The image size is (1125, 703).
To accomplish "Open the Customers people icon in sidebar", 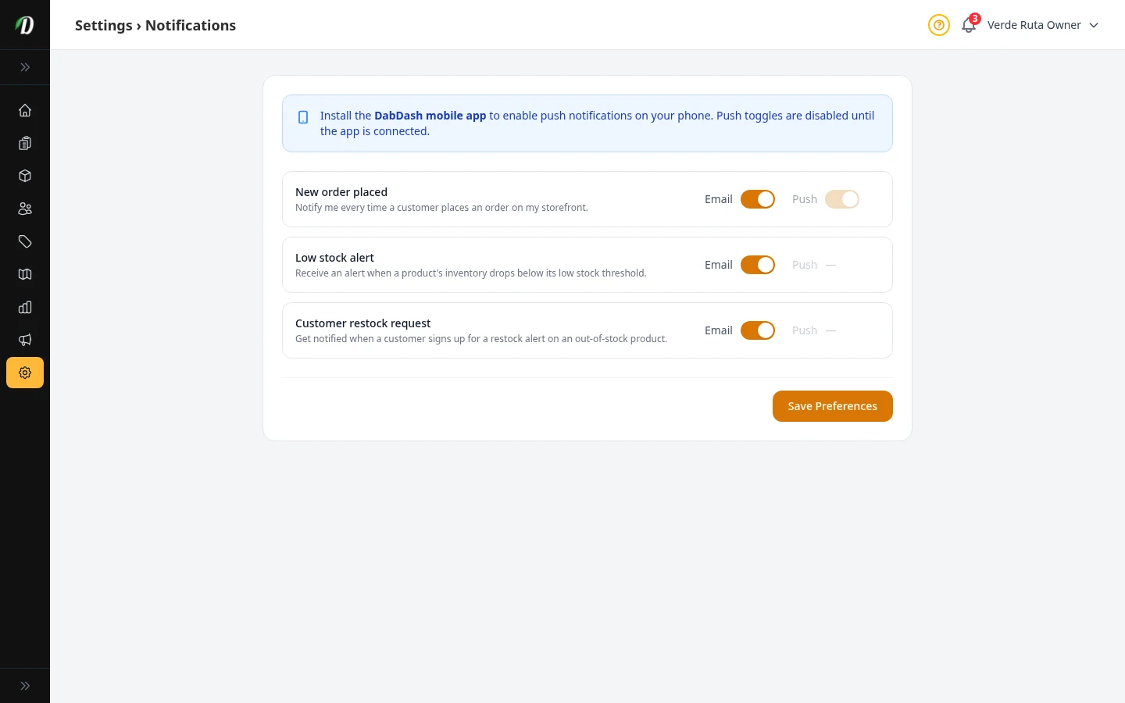I will [25, 209].
